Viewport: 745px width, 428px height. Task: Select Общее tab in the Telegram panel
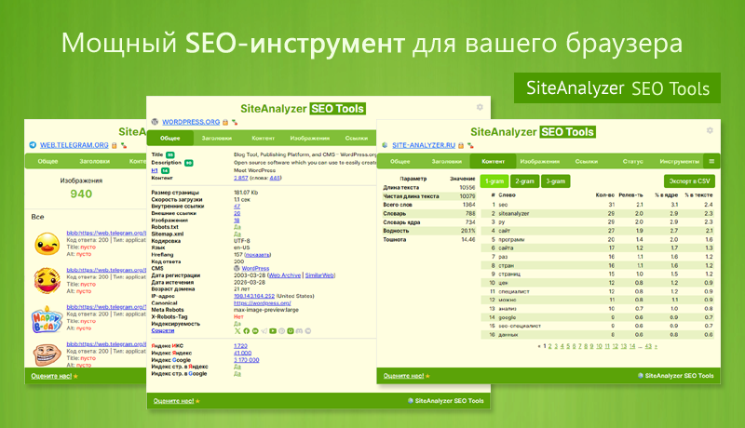point(48,161)
